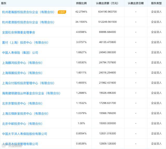Select the 1.6530% shareholding cell
This screenshot has width=166, height=149.
(81, 63)
